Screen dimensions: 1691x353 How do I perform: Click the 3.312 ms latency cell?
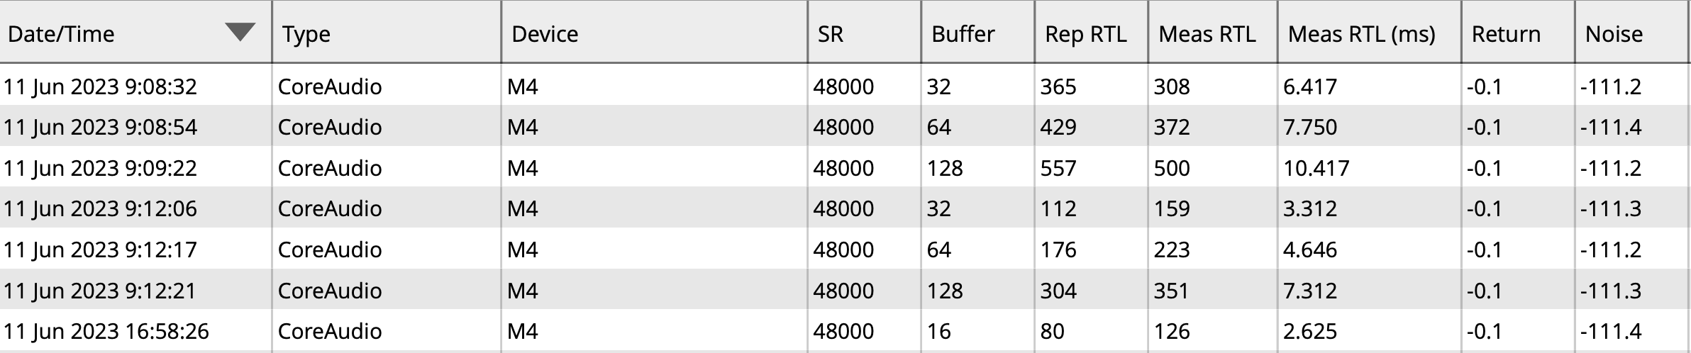click(x=1309, y=208)
